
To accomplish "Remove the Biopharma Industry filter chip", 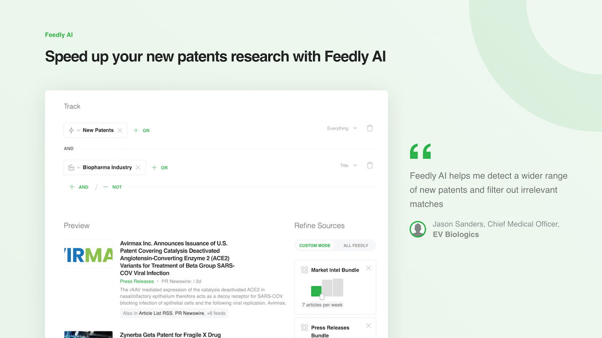I will click(x=138, y=167).
